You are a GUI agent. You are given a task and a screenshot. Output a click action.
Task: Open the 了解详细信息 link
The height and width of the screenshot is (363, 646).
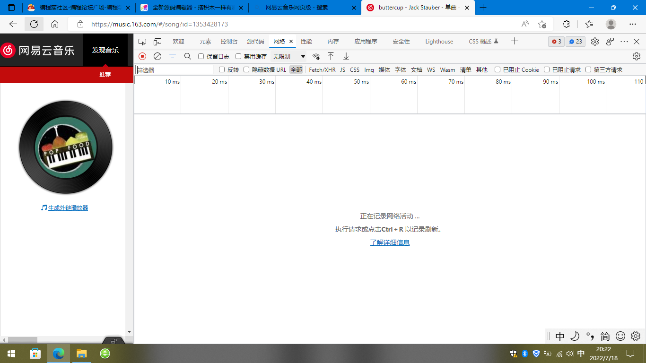(390, 242)
